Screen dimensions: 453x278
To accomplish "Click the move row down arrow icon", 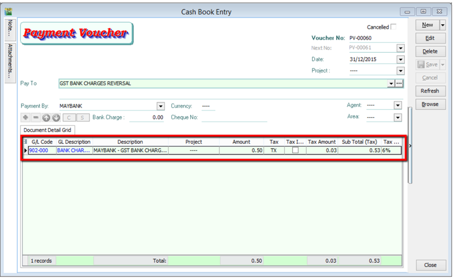I will [x=56, y=118].
